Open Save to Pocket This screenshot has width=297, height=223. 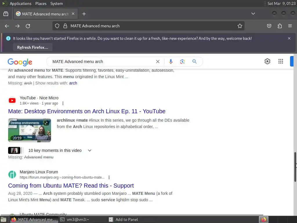click(x=269, y=26)
